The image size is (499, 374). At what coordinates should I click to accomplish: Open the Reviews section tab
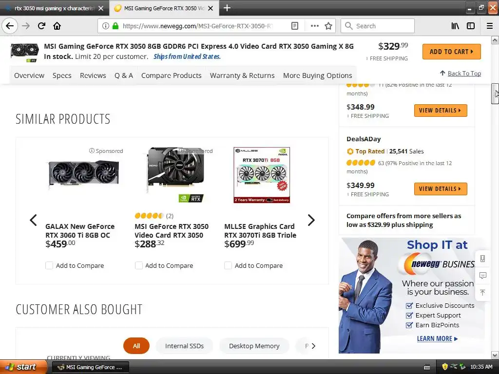pyautogui.click(x=93, y=75)
